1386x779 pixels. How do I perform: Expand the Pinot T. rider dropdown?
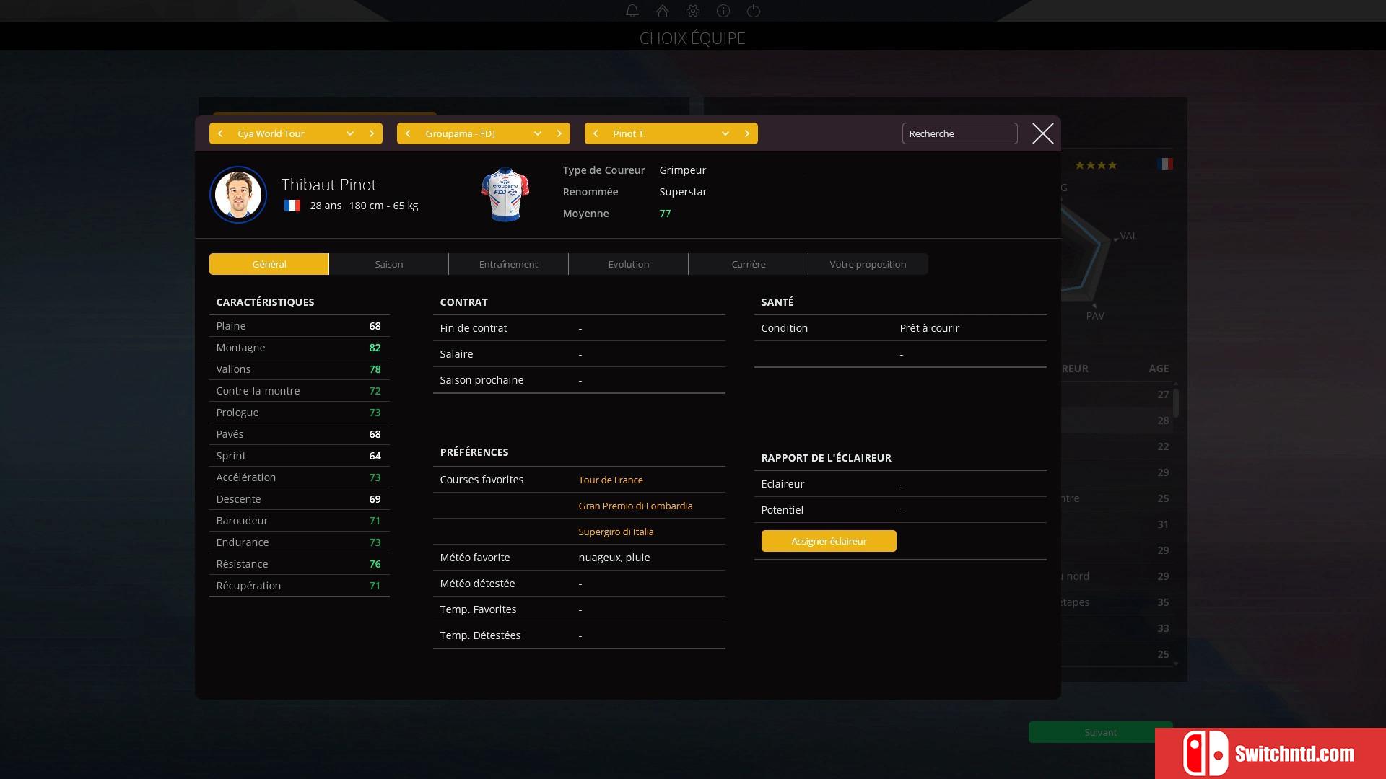725,133
